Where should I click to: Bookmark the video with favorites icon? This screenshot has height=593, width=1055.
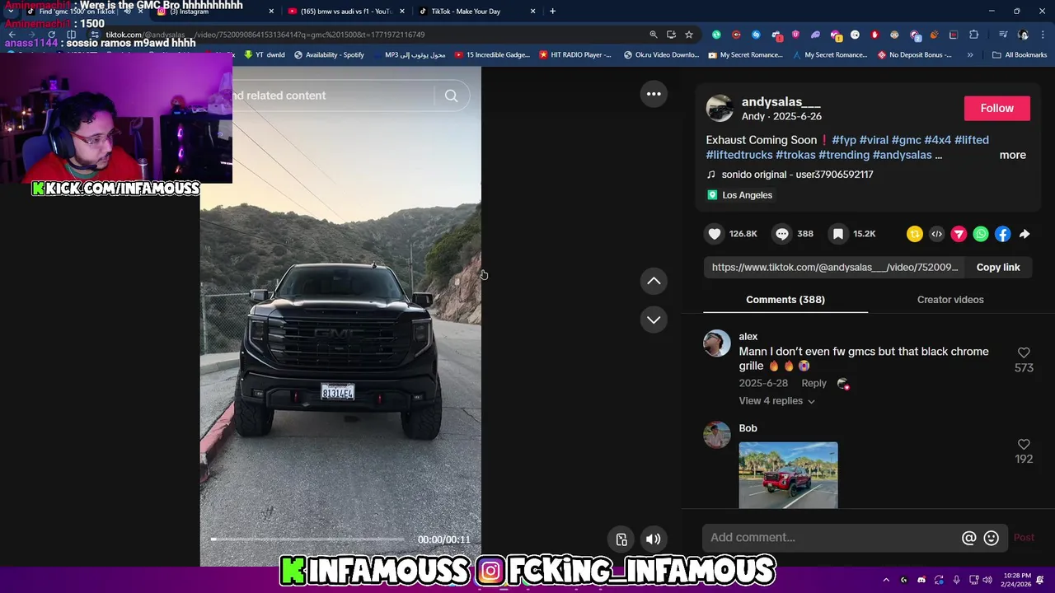837,234
